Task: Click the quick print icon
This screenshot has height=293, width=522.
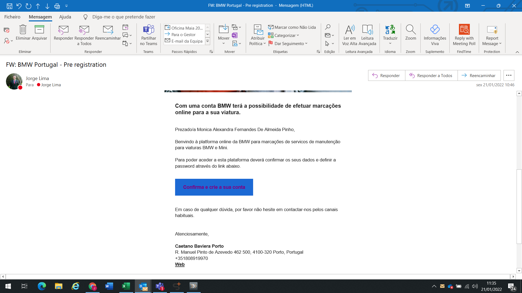Action: (57, 6)
